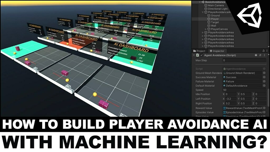
Task: Click the Success material sphere preview
Action: pos(225,77)
